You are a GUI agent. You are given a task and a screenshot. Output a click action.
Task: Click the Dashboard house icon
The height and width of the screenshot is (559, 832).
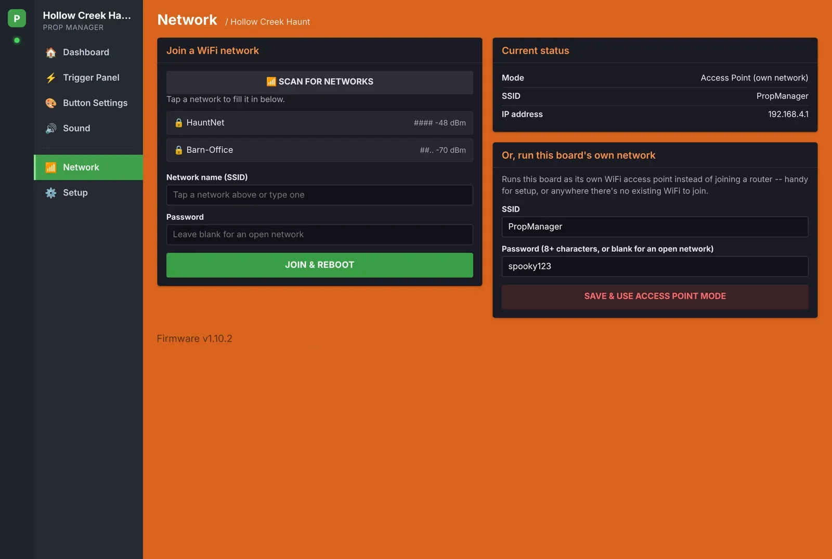click(x=50, y=53)
